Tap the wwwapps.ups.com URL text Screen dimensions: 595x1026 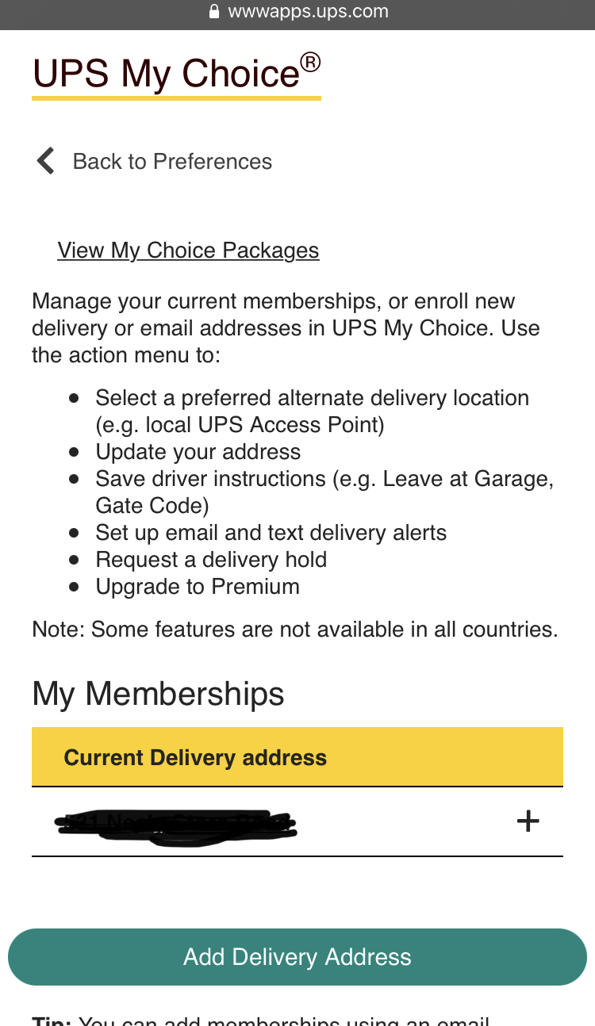pos(308,12)
